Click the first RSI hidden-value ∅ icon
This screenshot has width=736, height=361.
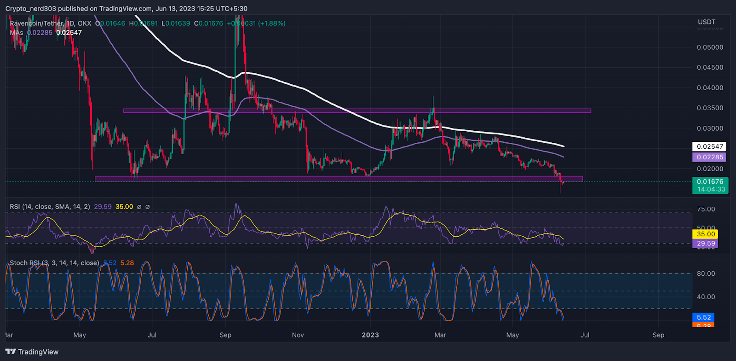(139, 207)
